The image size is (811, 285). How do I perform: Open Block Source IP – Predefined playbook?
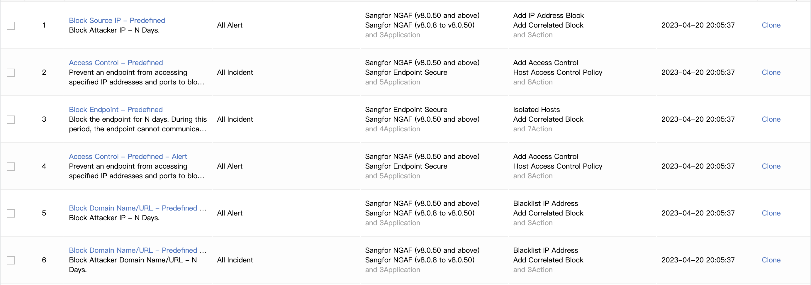pyautogui.click(x=117, y=21)
